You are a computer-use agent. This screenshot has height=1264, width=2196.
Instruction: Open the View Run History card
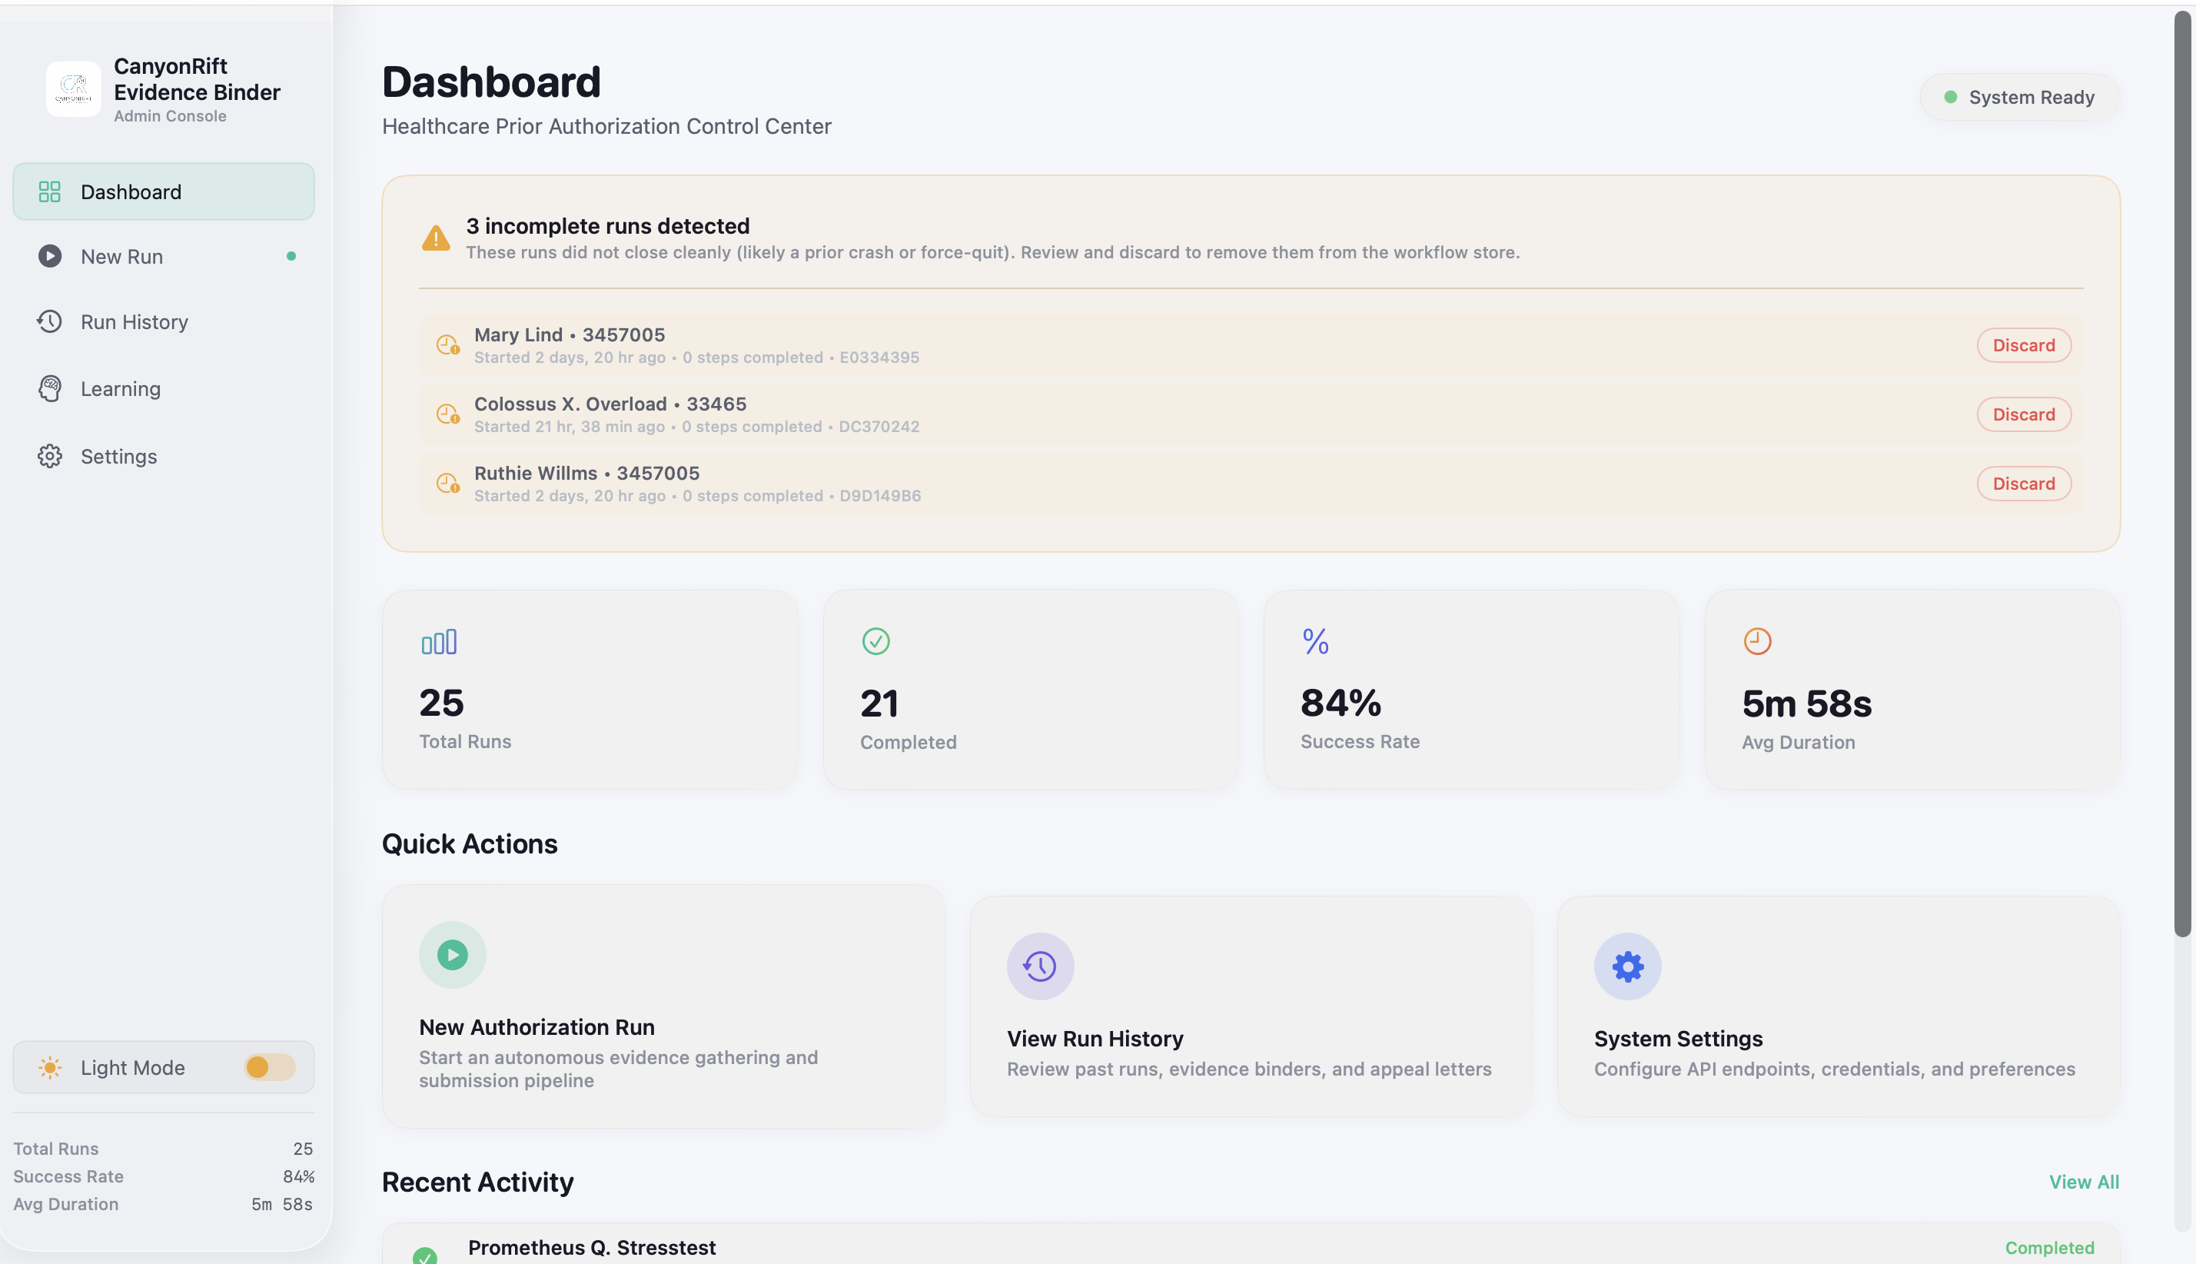1251,1006
